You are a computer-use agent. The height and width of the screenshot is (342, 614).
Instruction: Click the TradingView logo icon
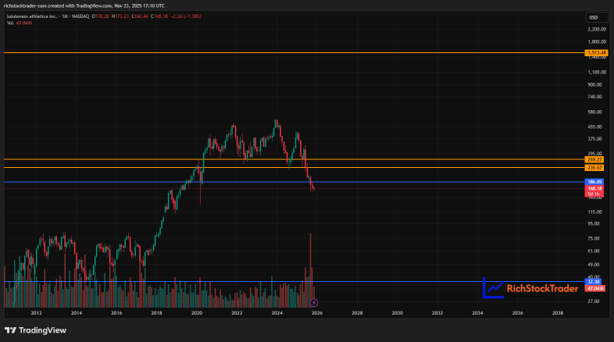click(x=11, y=330)
